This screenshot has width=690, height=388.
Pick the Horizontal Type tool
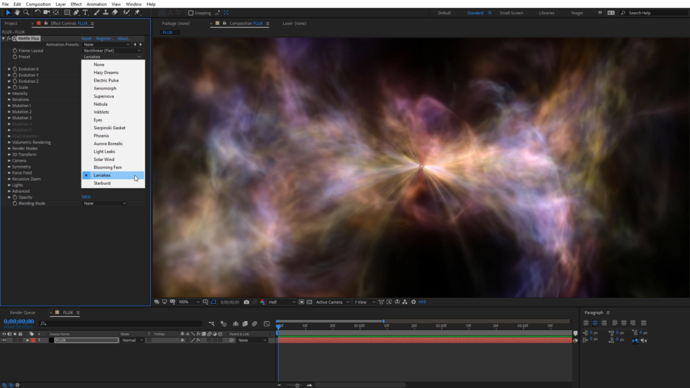coord(86,12)
